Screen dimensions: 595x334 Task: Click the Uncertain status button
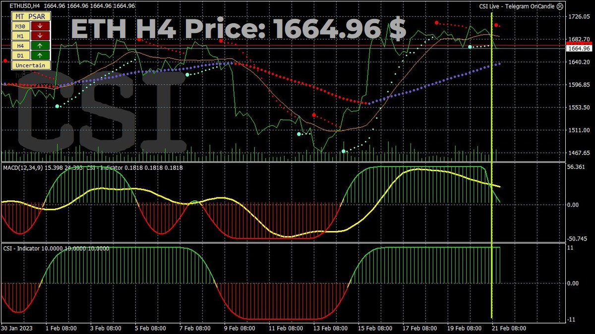31,65
